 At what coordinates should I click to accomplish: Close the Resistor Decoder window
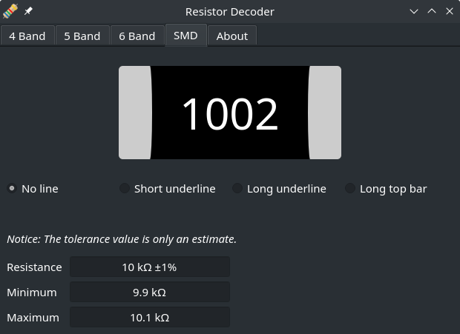pyautogui.click(x=448, y=12)
